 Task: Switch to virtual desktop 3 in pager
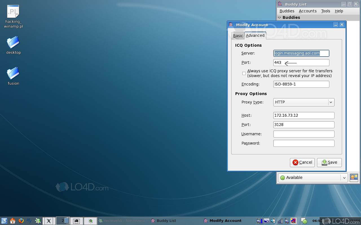(76, 221)
